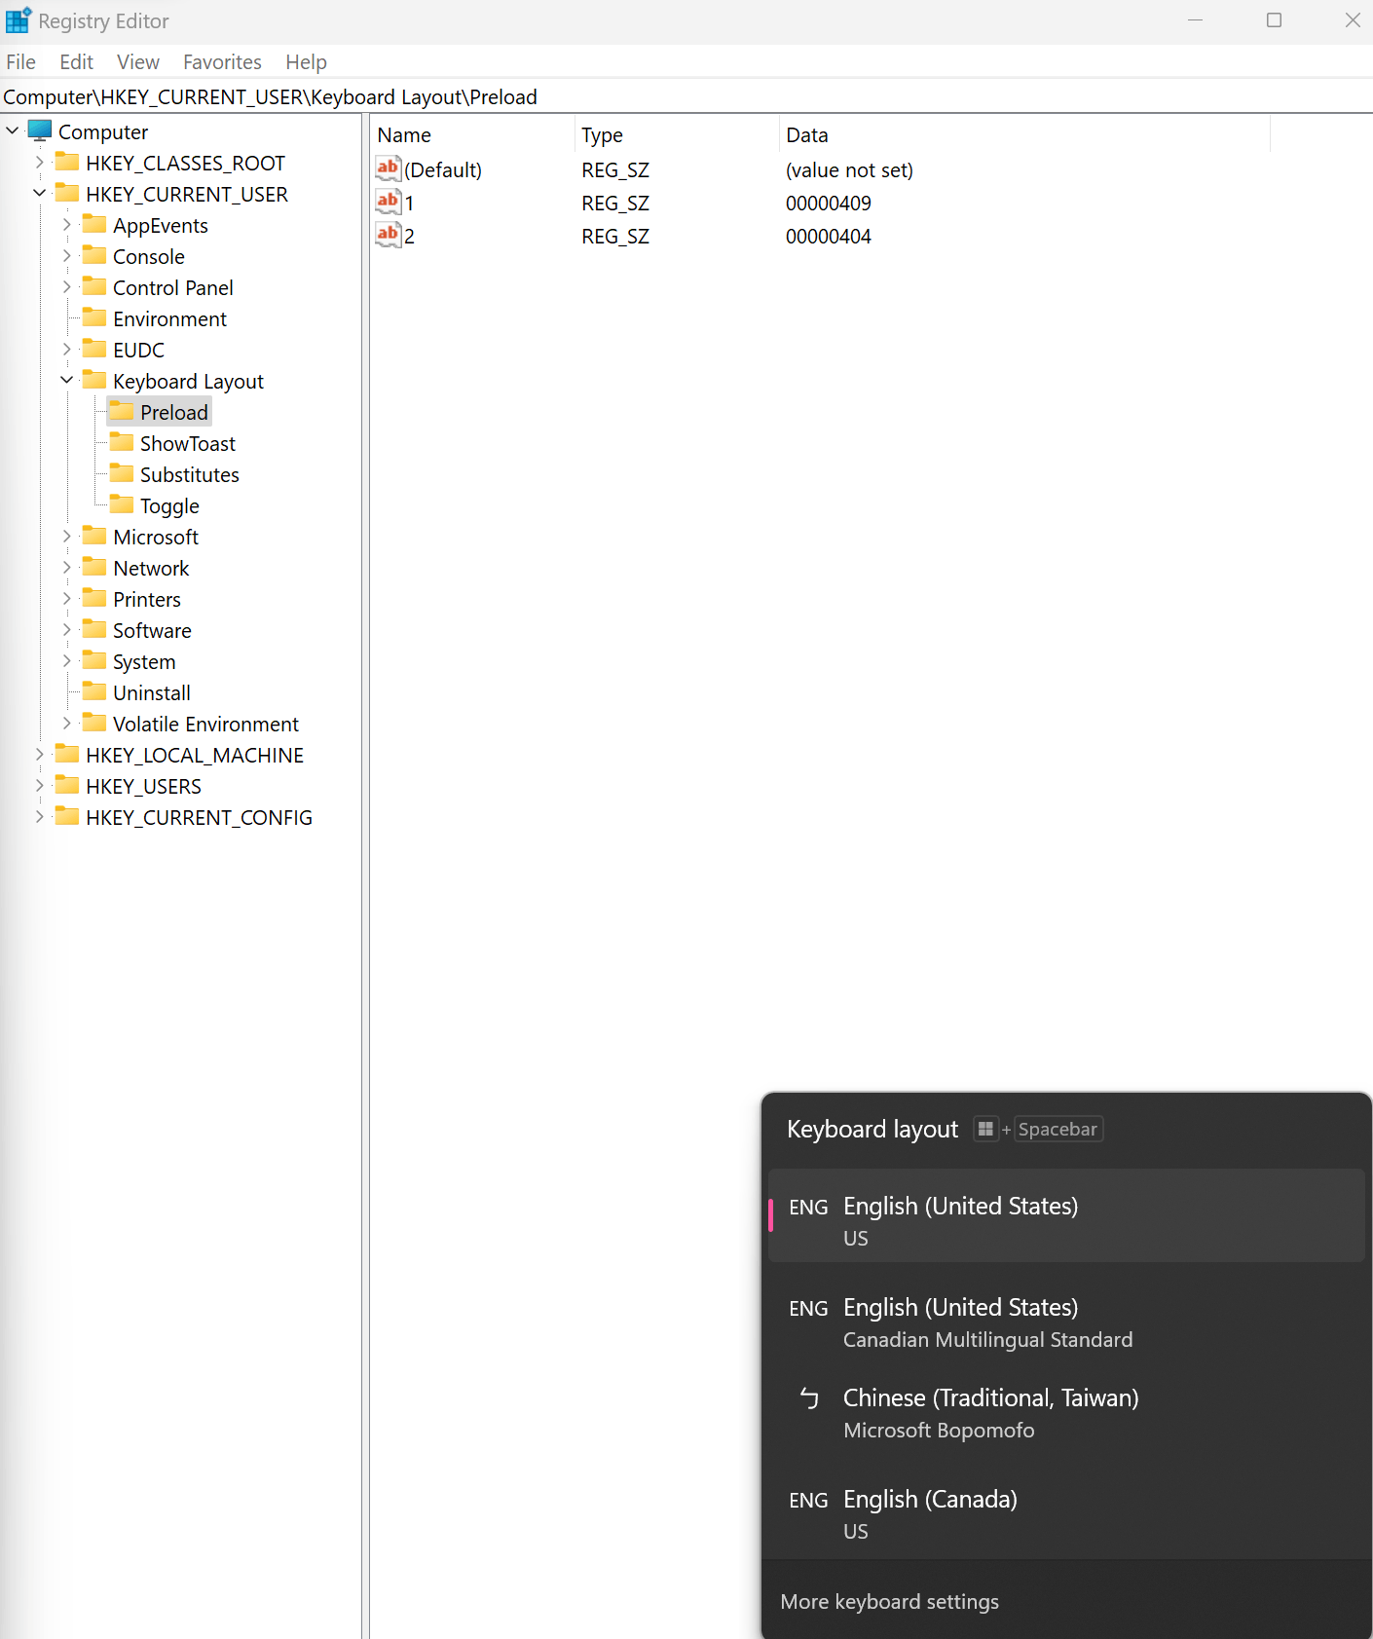
Task: Expand the Volatile Environment key arrow
Action: [x=67, y=724]
